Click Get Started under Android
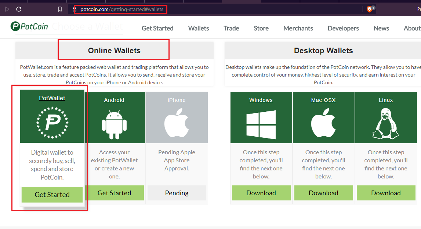421x229 pixels. (x=115, y=193)
